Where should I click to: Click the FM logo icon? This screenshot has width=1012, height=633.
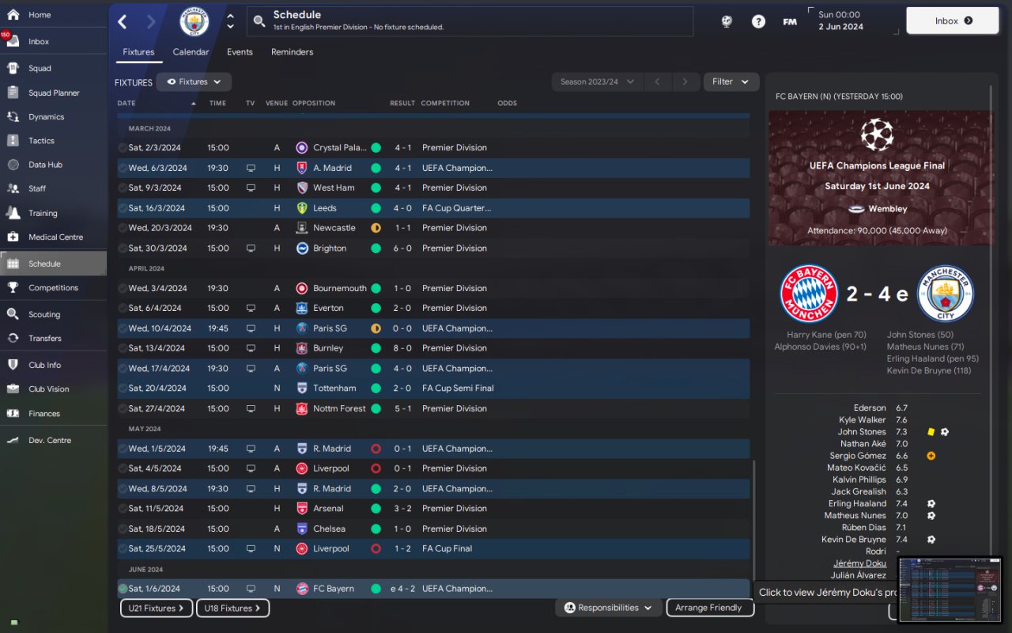tap(790, 21)
